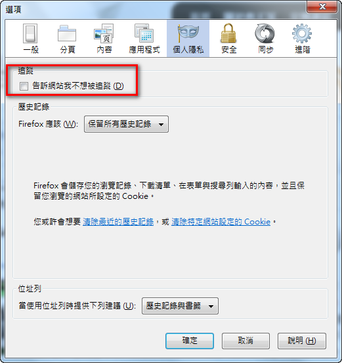Open the 安全 (Security) padlock icon
The width and height of the screenshot is (342, 363).
click(228, 33)
